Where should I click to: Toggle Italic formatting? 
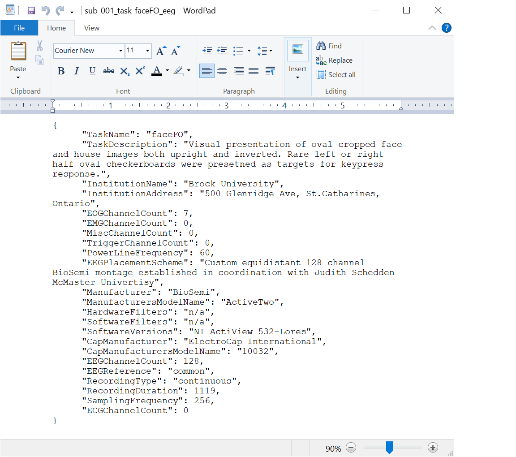(x=77, y=71)
